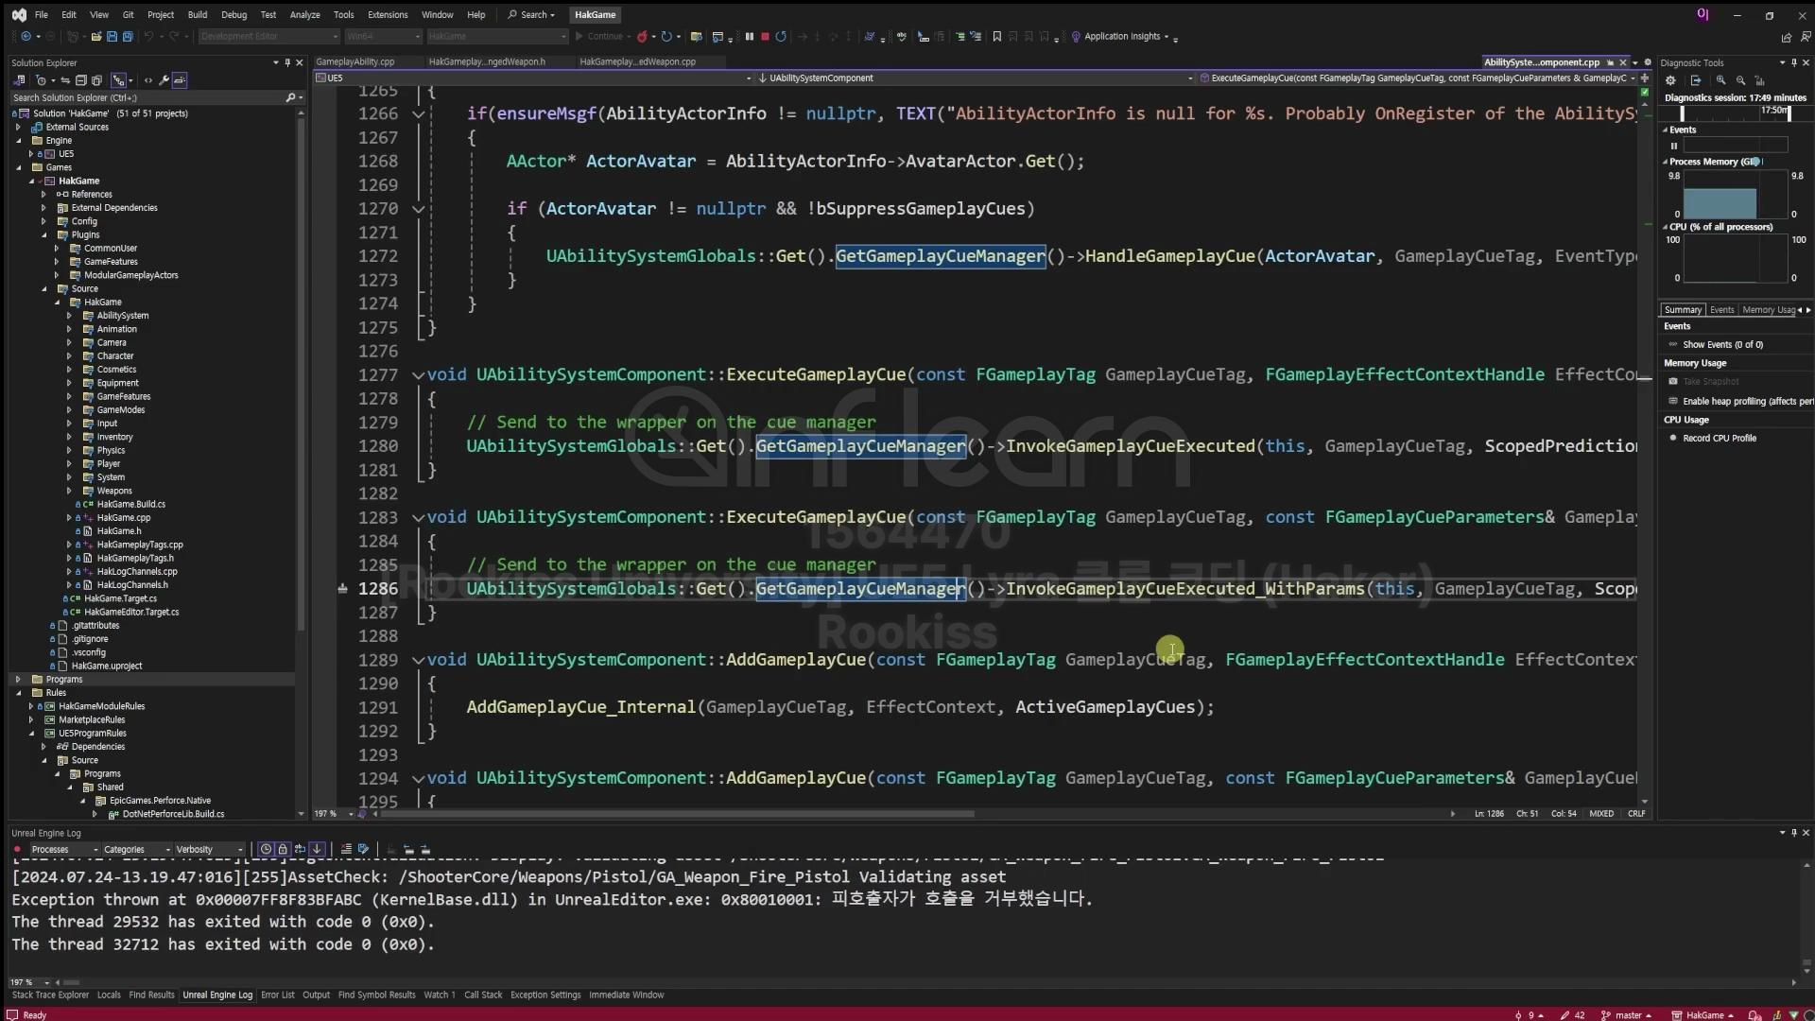Image resolution: width=1815 pixels, height=1021 pixels.
Task: Click Zoom In icon in Diagnostic Tools
Action: [1721, 81]
